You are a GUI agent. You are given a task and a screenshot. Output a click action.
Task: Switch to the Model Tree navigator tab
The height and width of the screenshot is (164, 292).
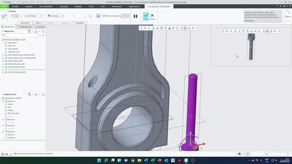(8, 27)
